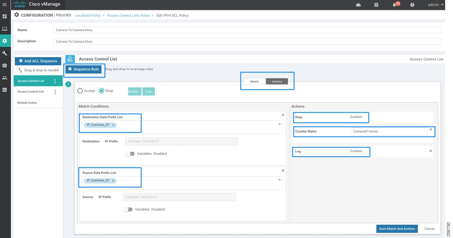
Task: Remove IP_Cameras_S7 tag from source list
Action: point(113,181)
